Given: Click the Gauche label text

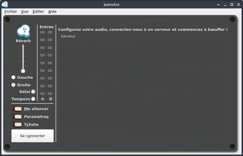Looking at the screenshot, I should 25,78.
